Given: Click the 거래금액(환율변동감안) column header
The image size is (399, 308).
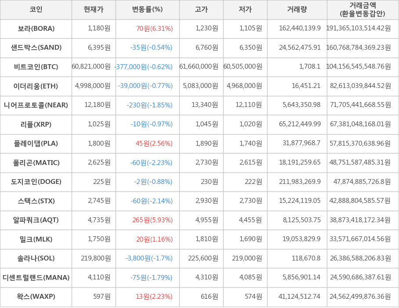Looking at the screenshot, I should point(363,10).
